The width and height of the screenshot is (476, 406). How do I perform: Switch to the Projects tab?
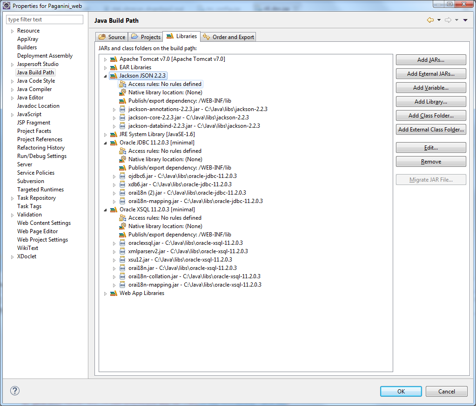tap(146, 37)
